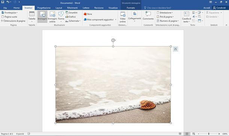Insert a SmartArt graphic
Screen dimensions: 229x136
71,13
